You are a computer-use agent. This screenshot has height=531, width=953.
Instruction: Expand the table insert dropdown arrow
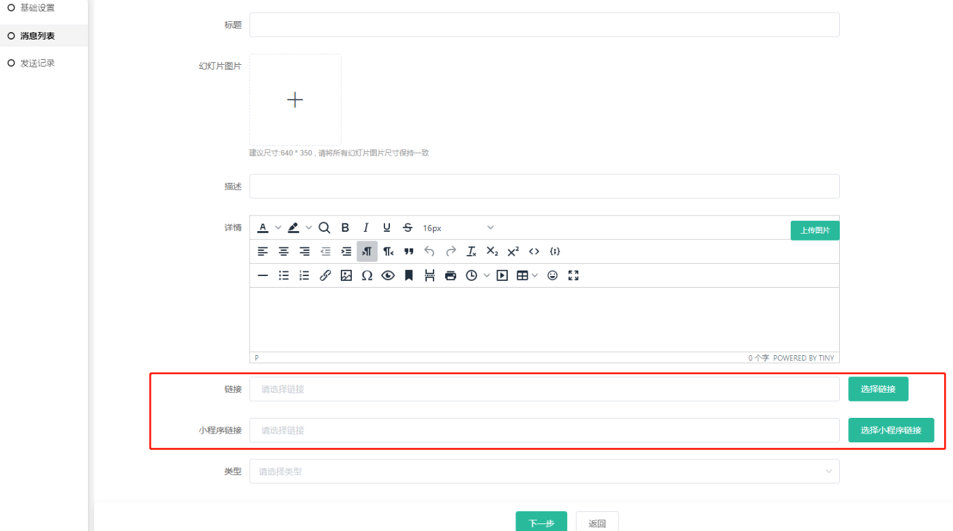pos(535,275)
